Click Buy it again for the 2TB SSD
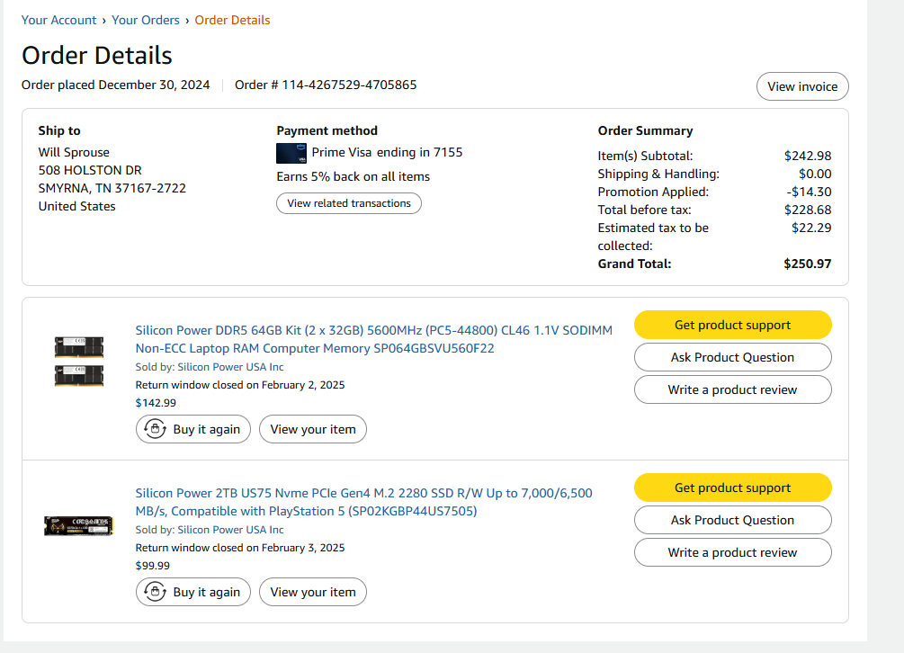Image resolution: width=904 pixels, height=653 pixels. point(193,592)
